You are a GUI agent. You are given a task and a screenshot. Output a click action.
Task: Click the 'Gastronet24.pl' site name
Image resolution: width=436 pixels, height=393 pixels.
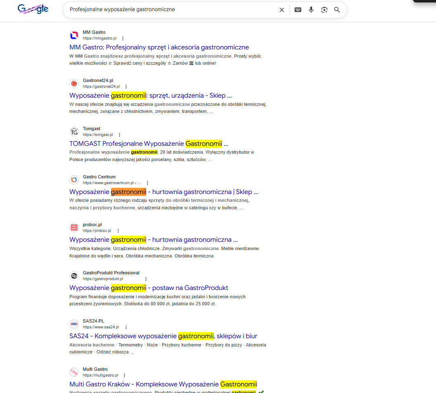(x=98, y=81)
